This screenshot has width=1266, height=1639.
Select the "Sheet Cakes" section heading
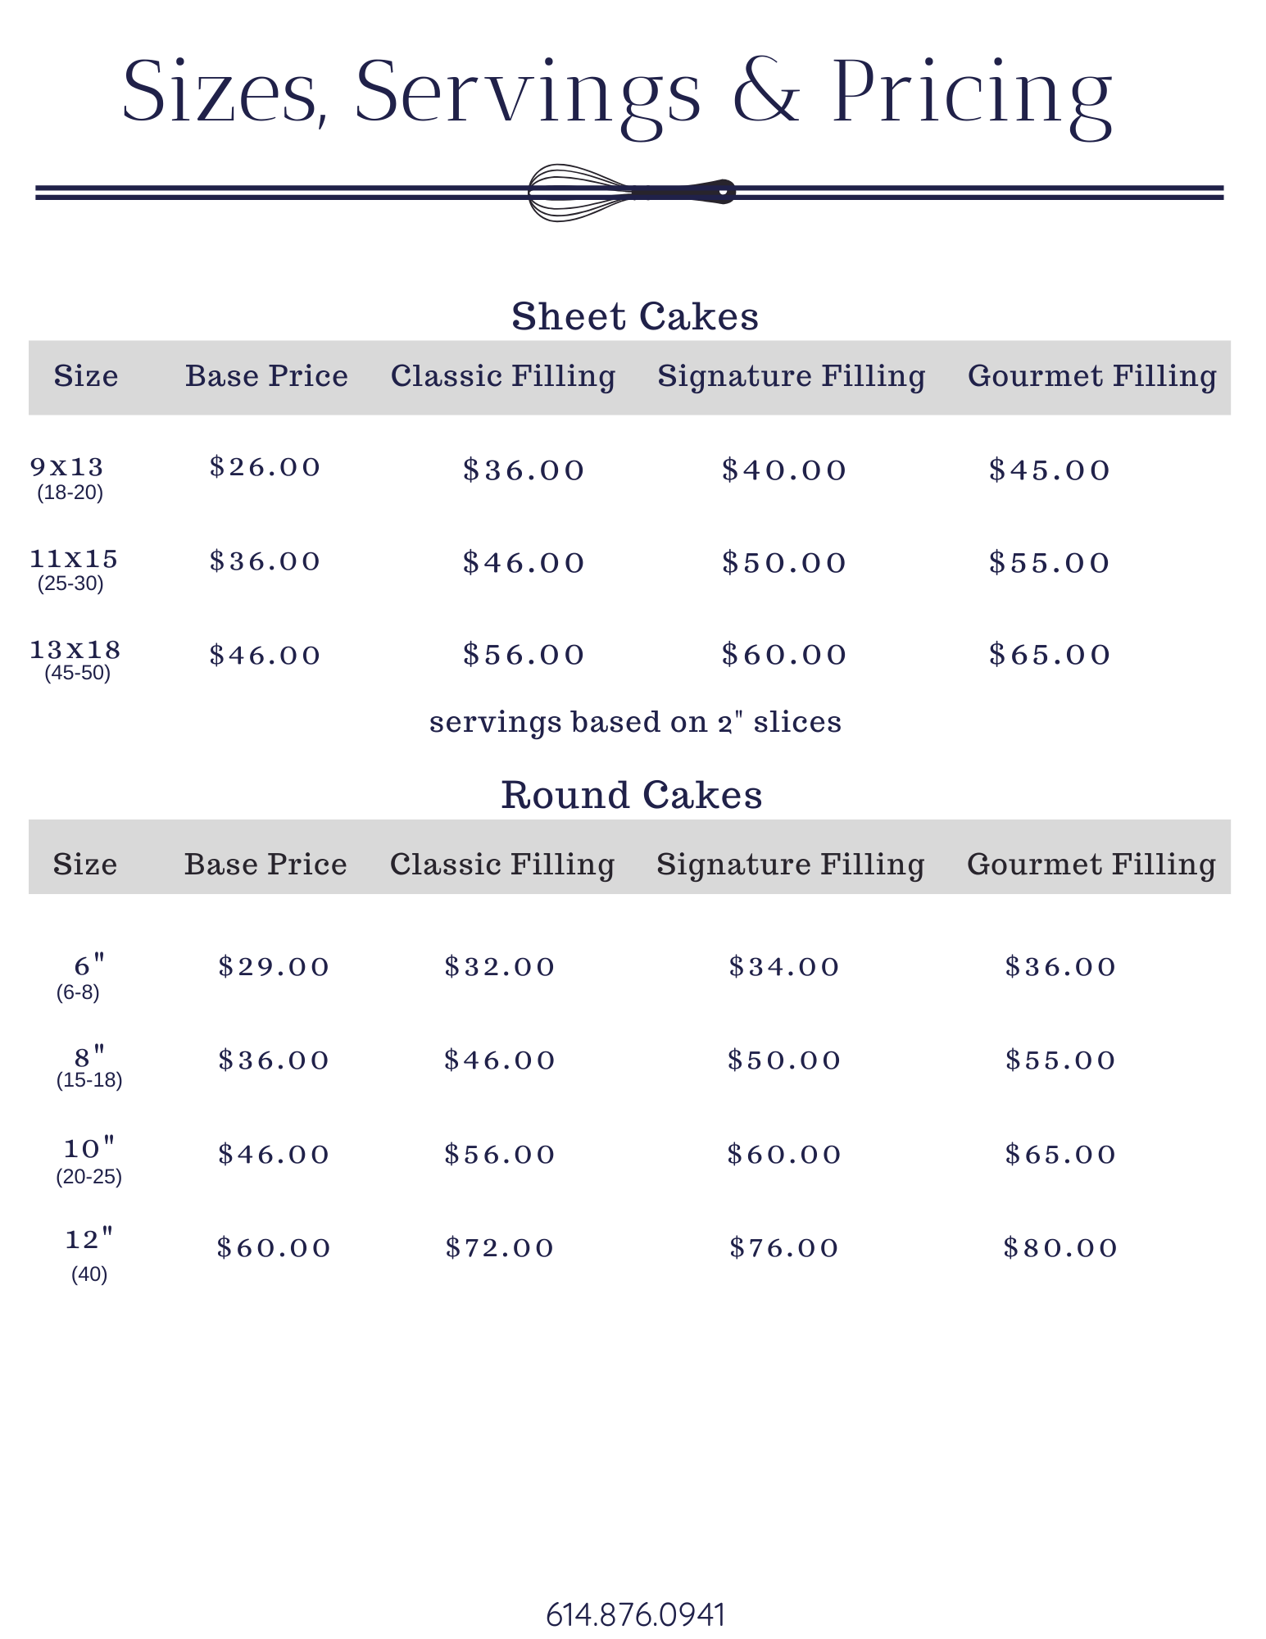(635, 316)
